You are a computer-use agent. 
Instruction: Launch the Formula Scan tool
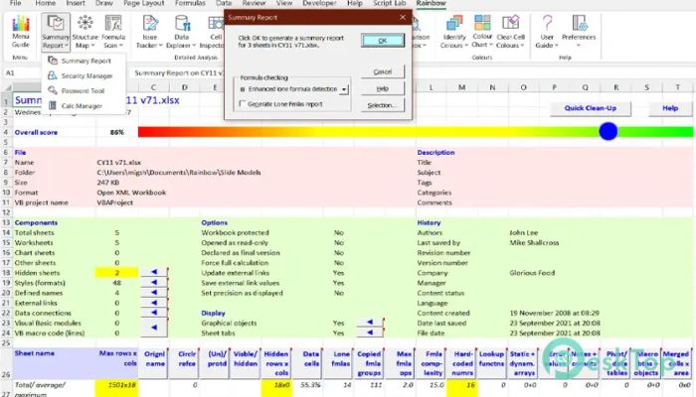coord(113,32)
